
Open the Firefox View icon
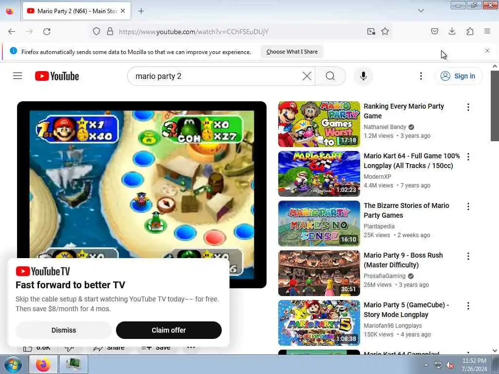(x=10, y=11)
